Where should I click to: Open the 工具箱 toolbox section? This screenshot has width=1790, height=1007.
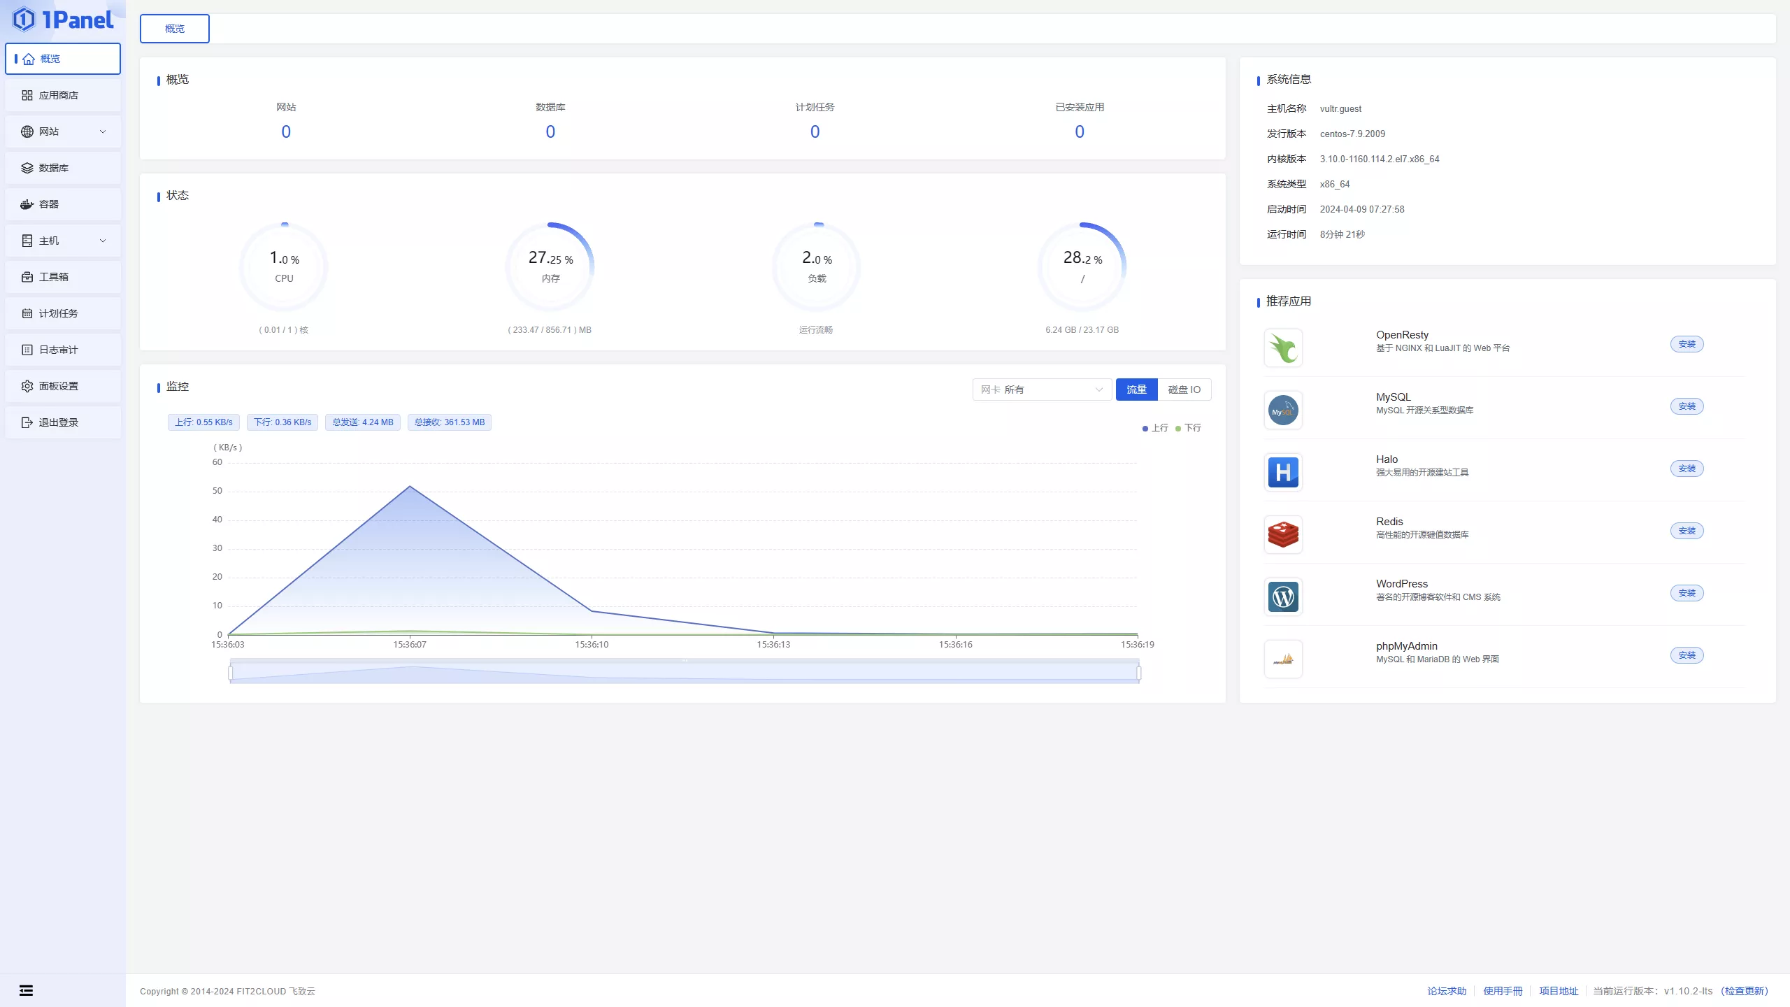(x=62, y=277)
